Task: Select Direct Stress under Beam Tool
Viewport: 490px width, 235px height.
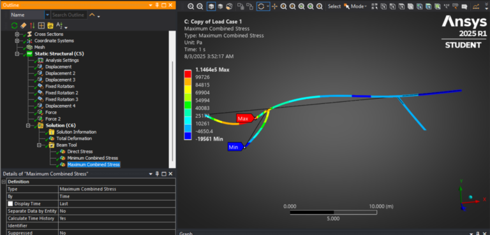Action: point(80,152)
